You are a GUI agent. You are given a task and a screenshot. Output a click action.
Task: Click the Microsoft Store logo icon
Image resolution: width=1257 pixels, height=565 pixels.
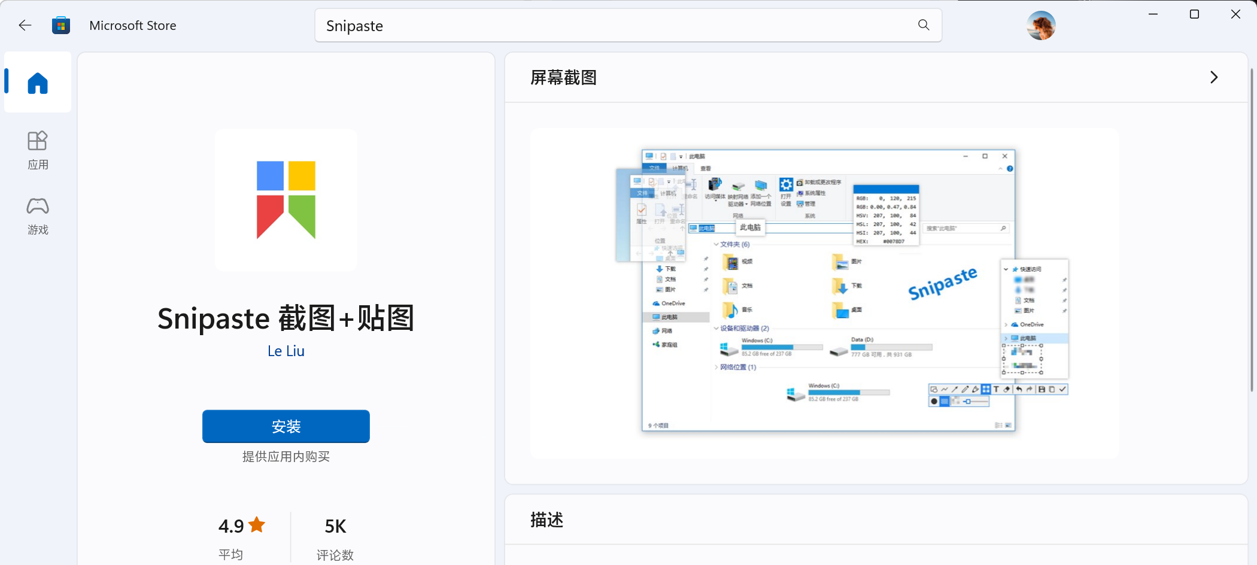point(61,25)
